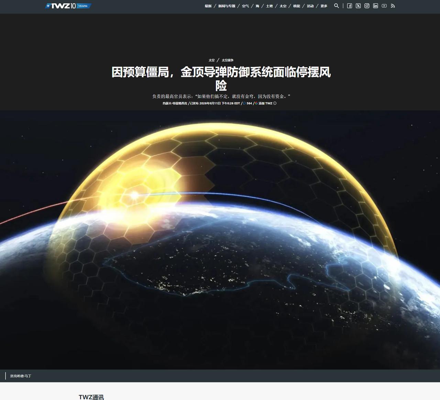Viewport: 440px width, 400px height.
Task: Open the 核能 nav menu item
Action: click(296, 6)
